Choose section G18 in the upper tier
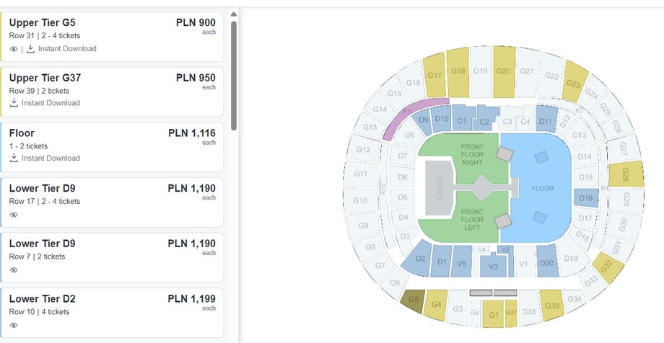The image size is (664, 343). point(458,72)
